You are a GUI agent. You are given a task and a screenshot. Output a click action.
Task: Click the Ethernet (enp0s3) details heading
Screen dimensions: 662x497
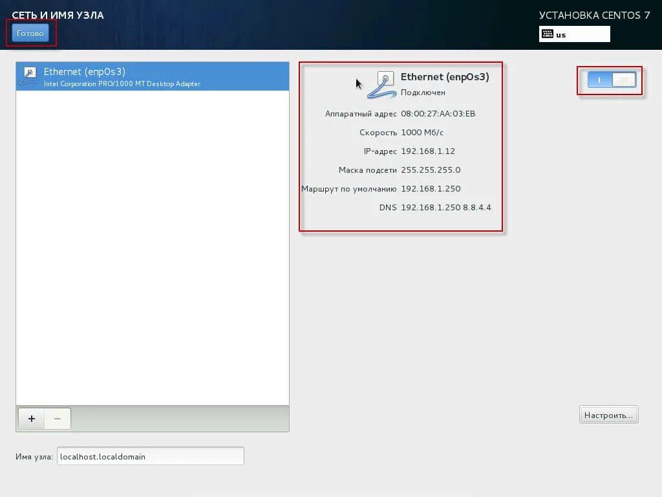(x=445, y=77)
